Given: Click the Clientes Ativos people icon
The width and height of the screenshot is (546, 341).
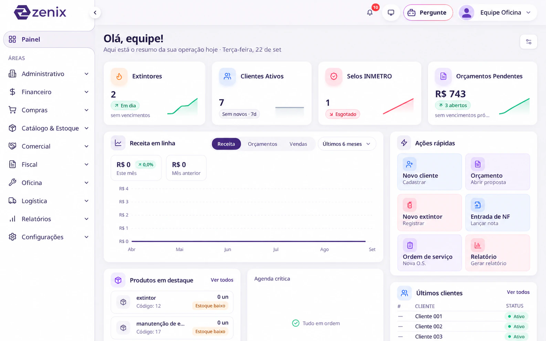Looking at the screenshot, I should click(227, 76).
